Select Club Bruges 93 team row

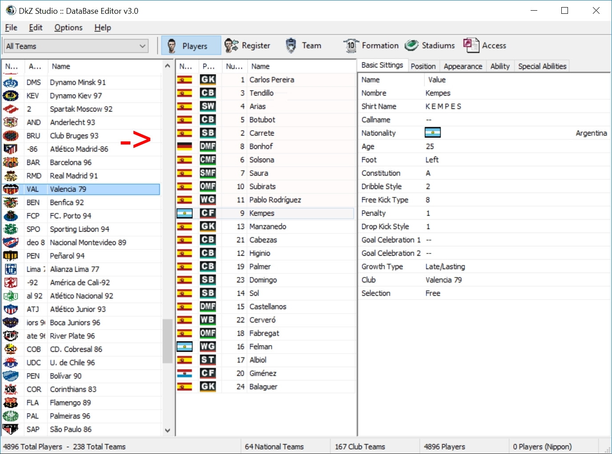(x=81, y=136)
